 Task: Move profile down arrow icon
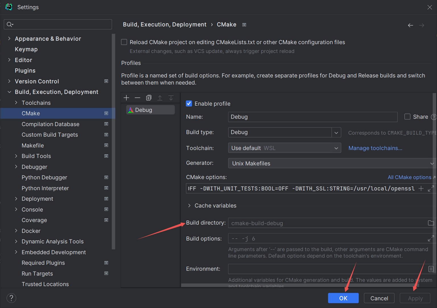[x=171, y=98]
